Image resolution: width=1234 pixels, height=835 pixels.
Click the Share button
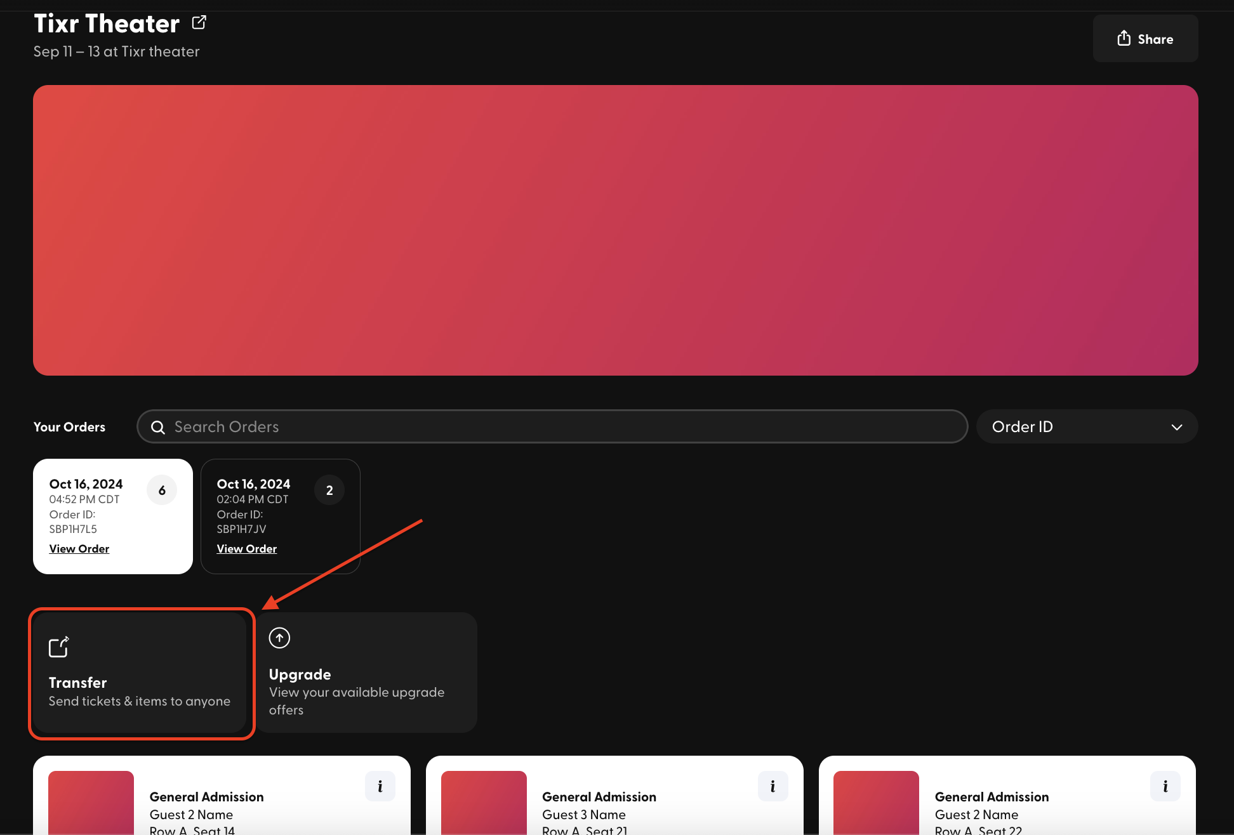(1144, 39)
